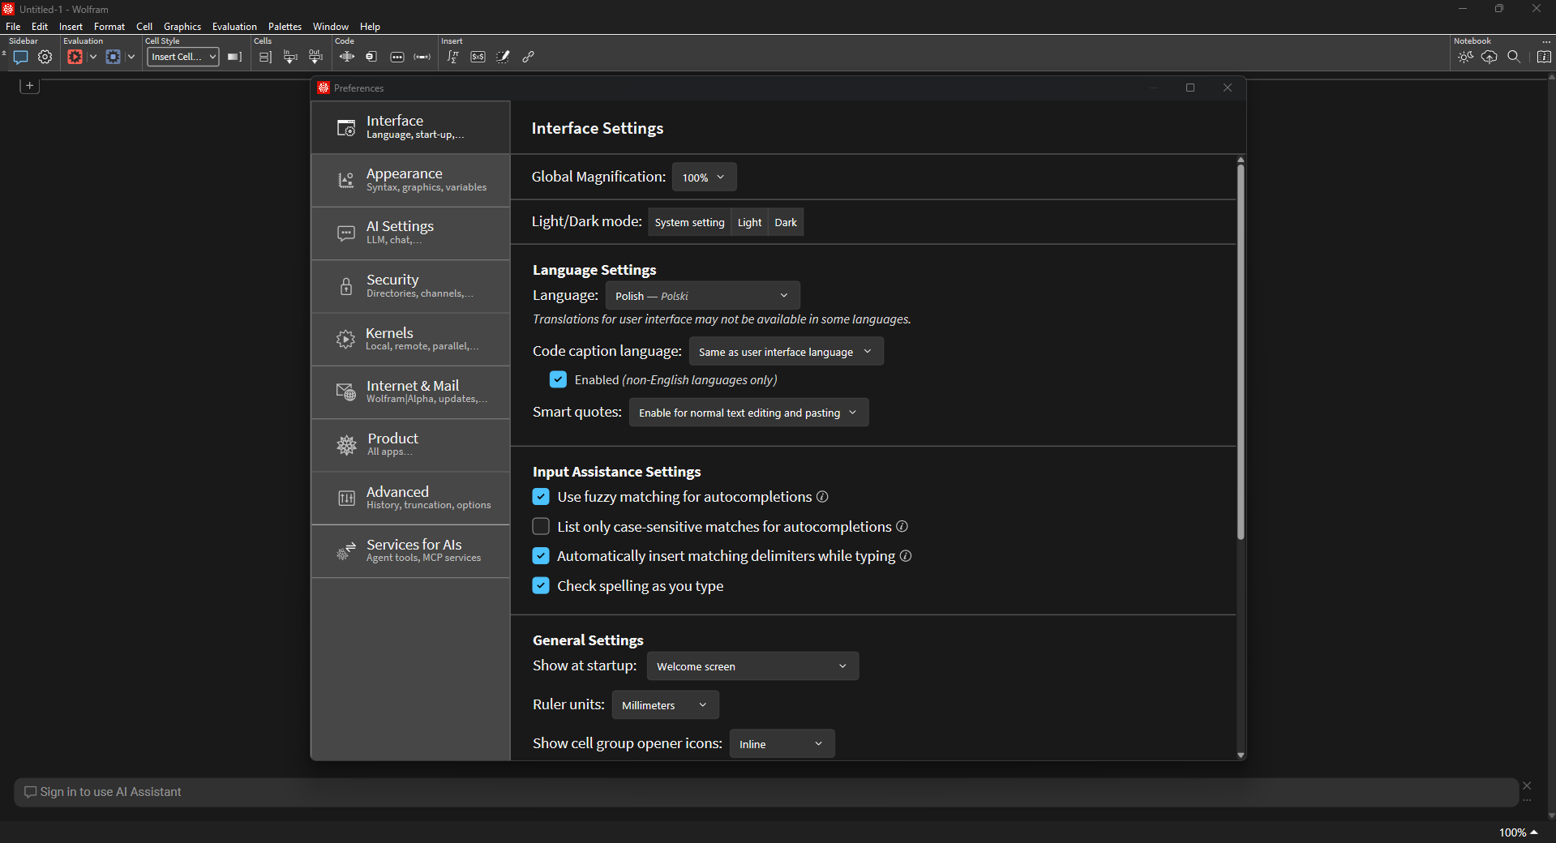Screen dimensions: 1556x843
Task: Open the toolbar overflow three-dots menu
Action: coord(1546,41)
